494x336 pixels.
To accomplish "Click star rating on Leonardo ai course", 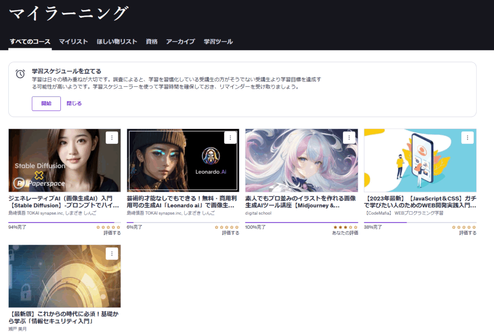I will 227,227.
